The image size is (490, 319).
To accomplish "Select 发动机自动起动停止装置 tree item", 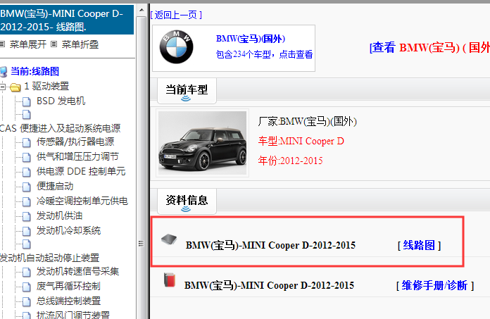I will coord(50,258).
